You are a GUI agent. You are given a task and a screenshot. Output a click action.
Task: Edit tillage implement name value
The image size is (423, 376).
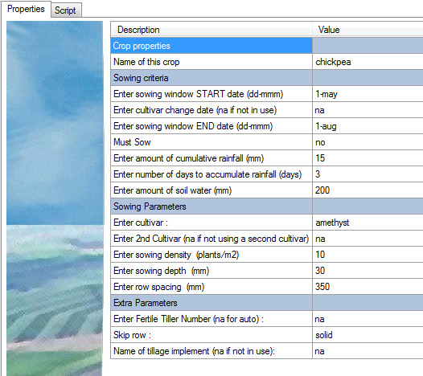click(368, 351)
